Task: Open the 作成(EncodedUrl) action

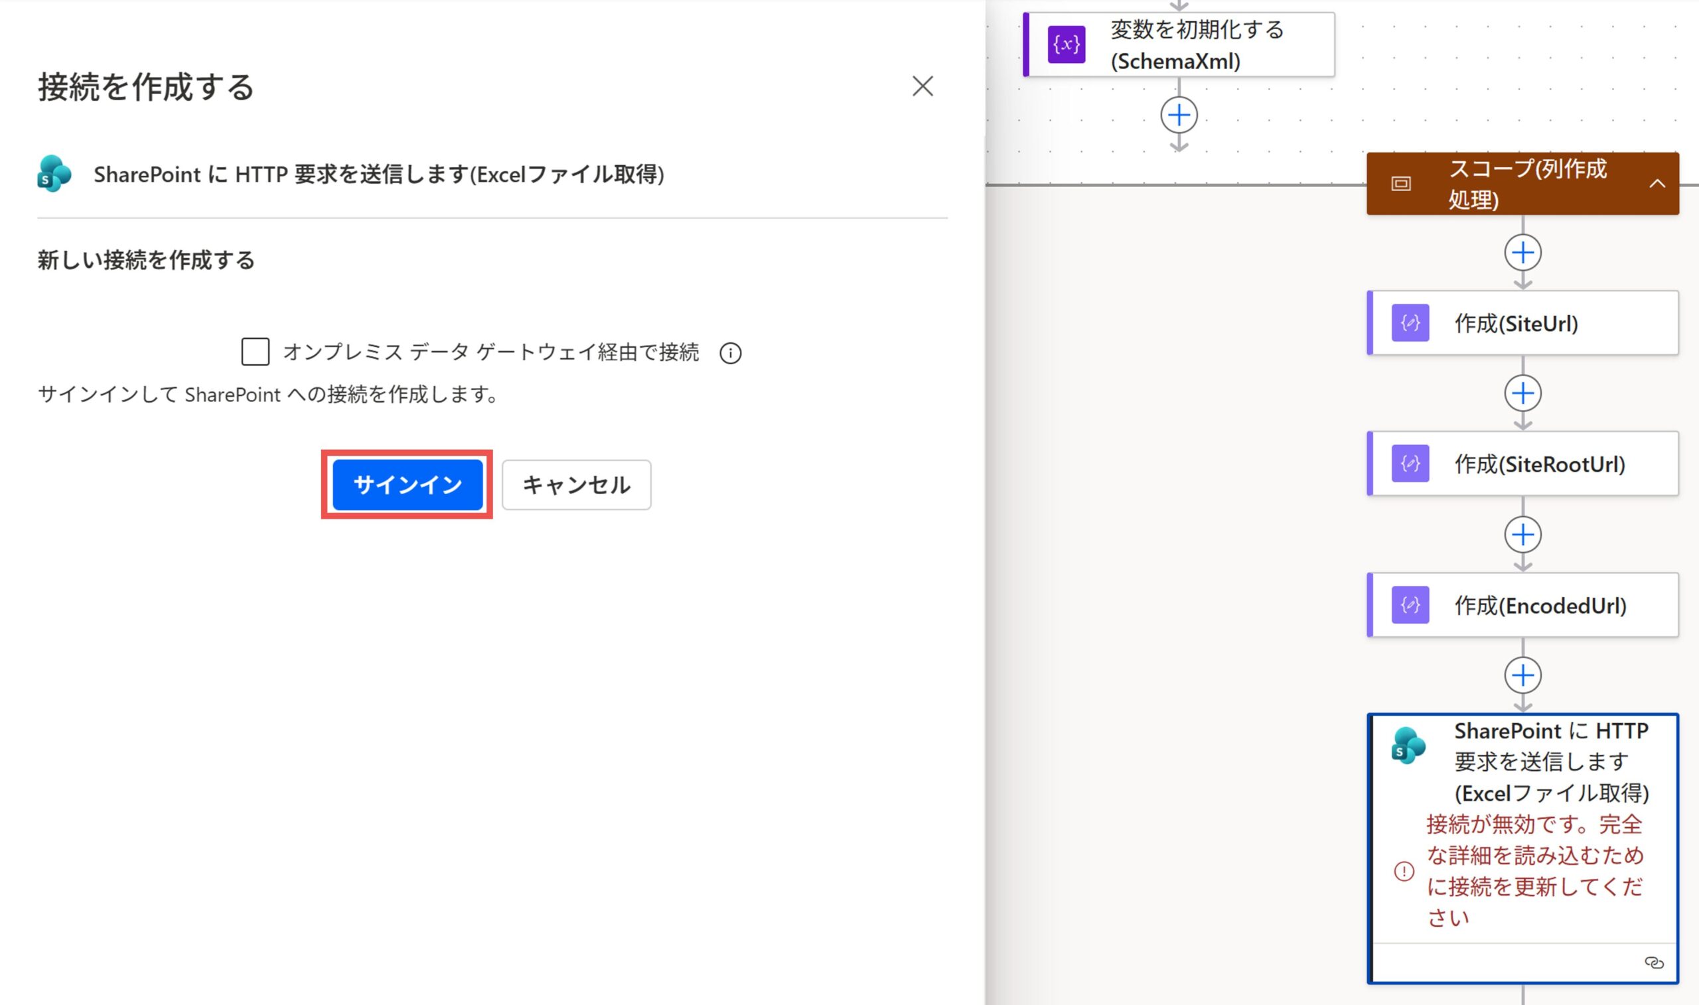Action: tap(1523, 605)
